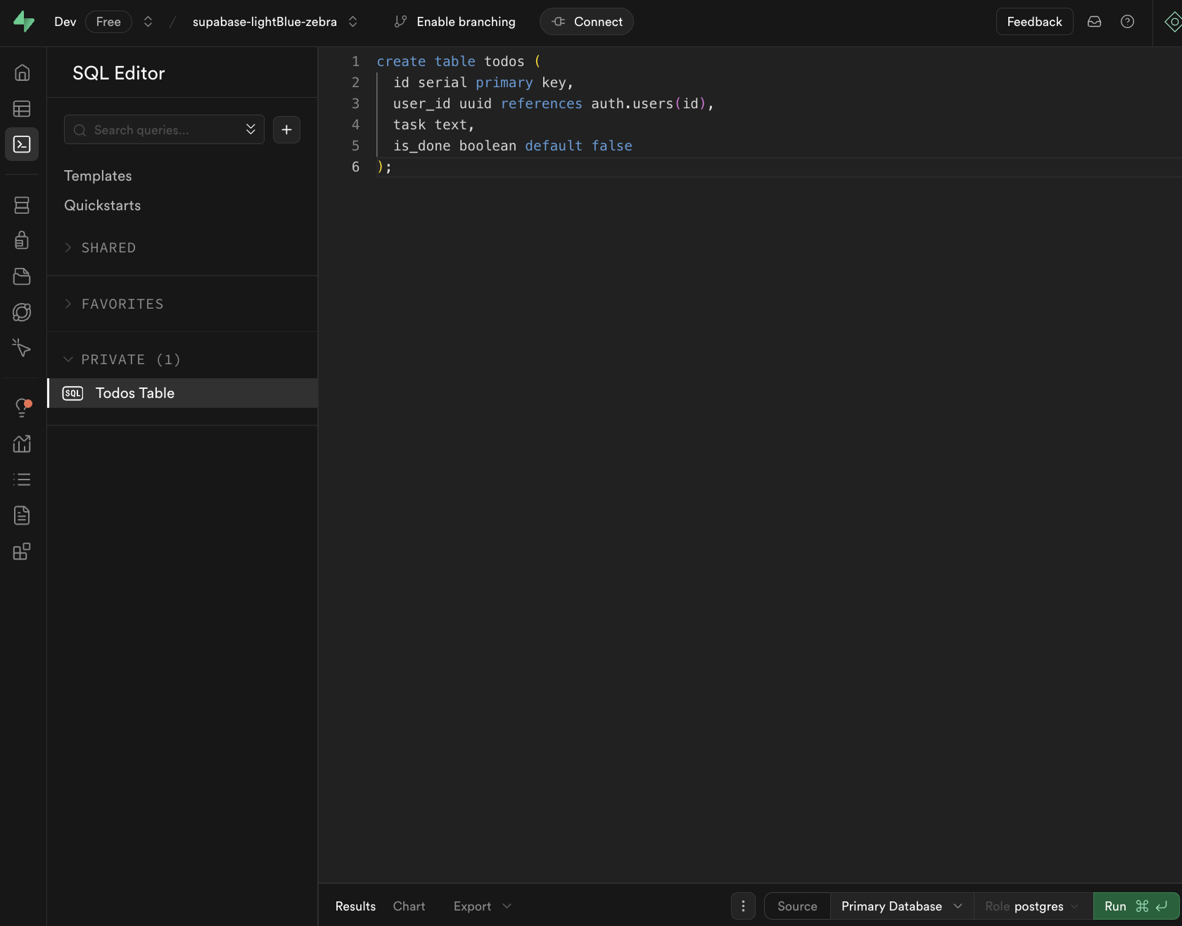Click the Feedback button

pyautogui.click(x=1034, y=22)
